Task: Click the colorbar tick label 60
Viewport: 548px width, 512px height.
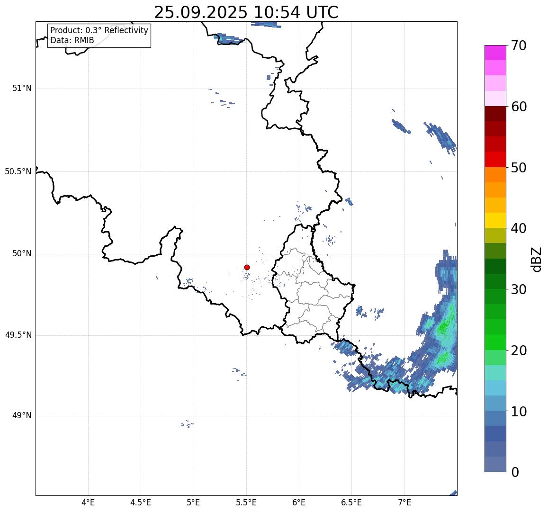Action: click(x=519, y=107)
